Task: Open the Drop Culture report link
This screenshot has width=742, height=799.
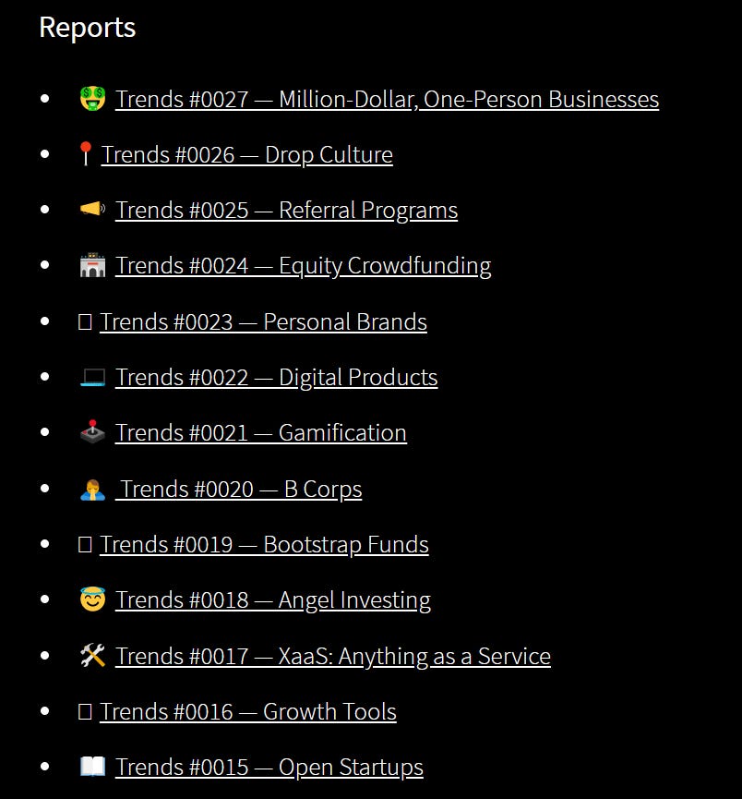Action: [247, 154]
